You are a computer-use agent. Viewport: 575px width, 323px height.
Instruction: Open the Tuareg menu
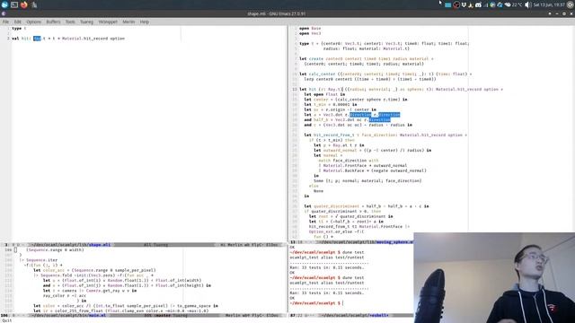click(x=86, y=22)
